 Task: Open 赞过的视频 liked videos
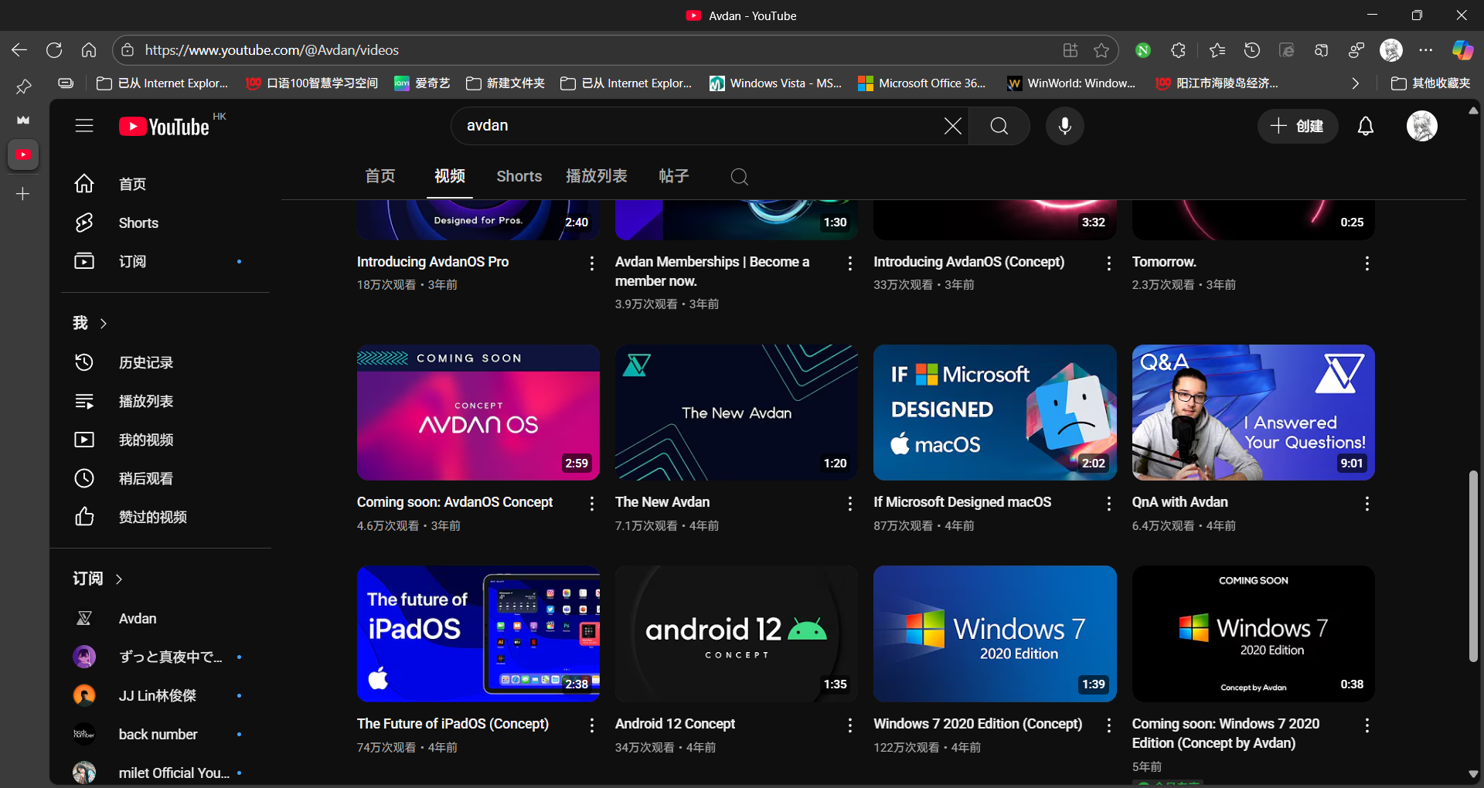(165, 517)
